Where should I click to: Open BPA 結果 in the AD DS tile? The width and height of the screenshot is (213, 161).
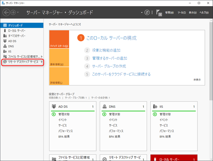click(x=64, y=137)
